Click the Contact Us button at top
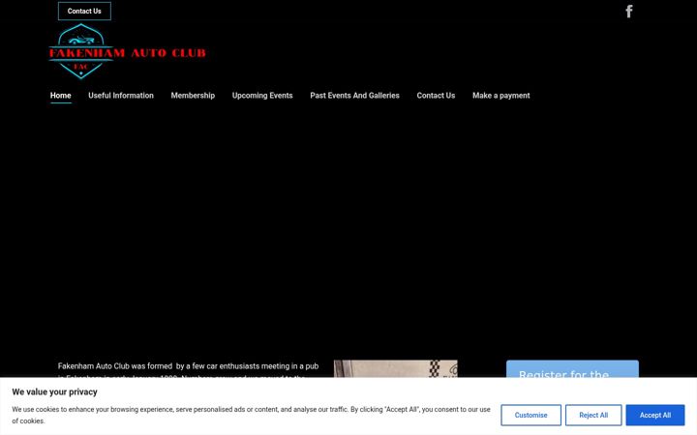 pyautogui.click(x=84, y=11)
